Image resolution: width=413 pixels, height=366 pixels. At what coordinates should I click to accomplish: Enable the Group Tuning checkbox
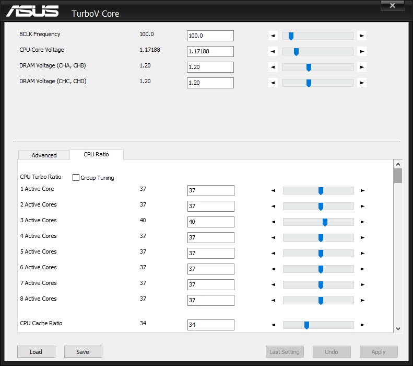point(76,177)
